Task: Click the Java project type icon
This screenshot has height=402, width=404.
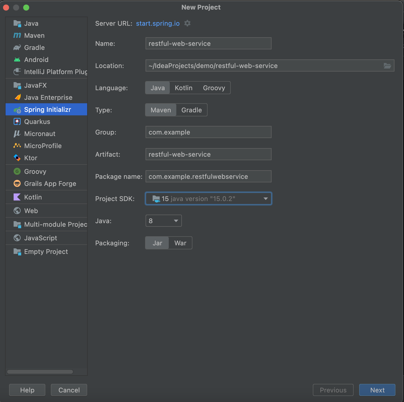Action: (x=17, y=23)
